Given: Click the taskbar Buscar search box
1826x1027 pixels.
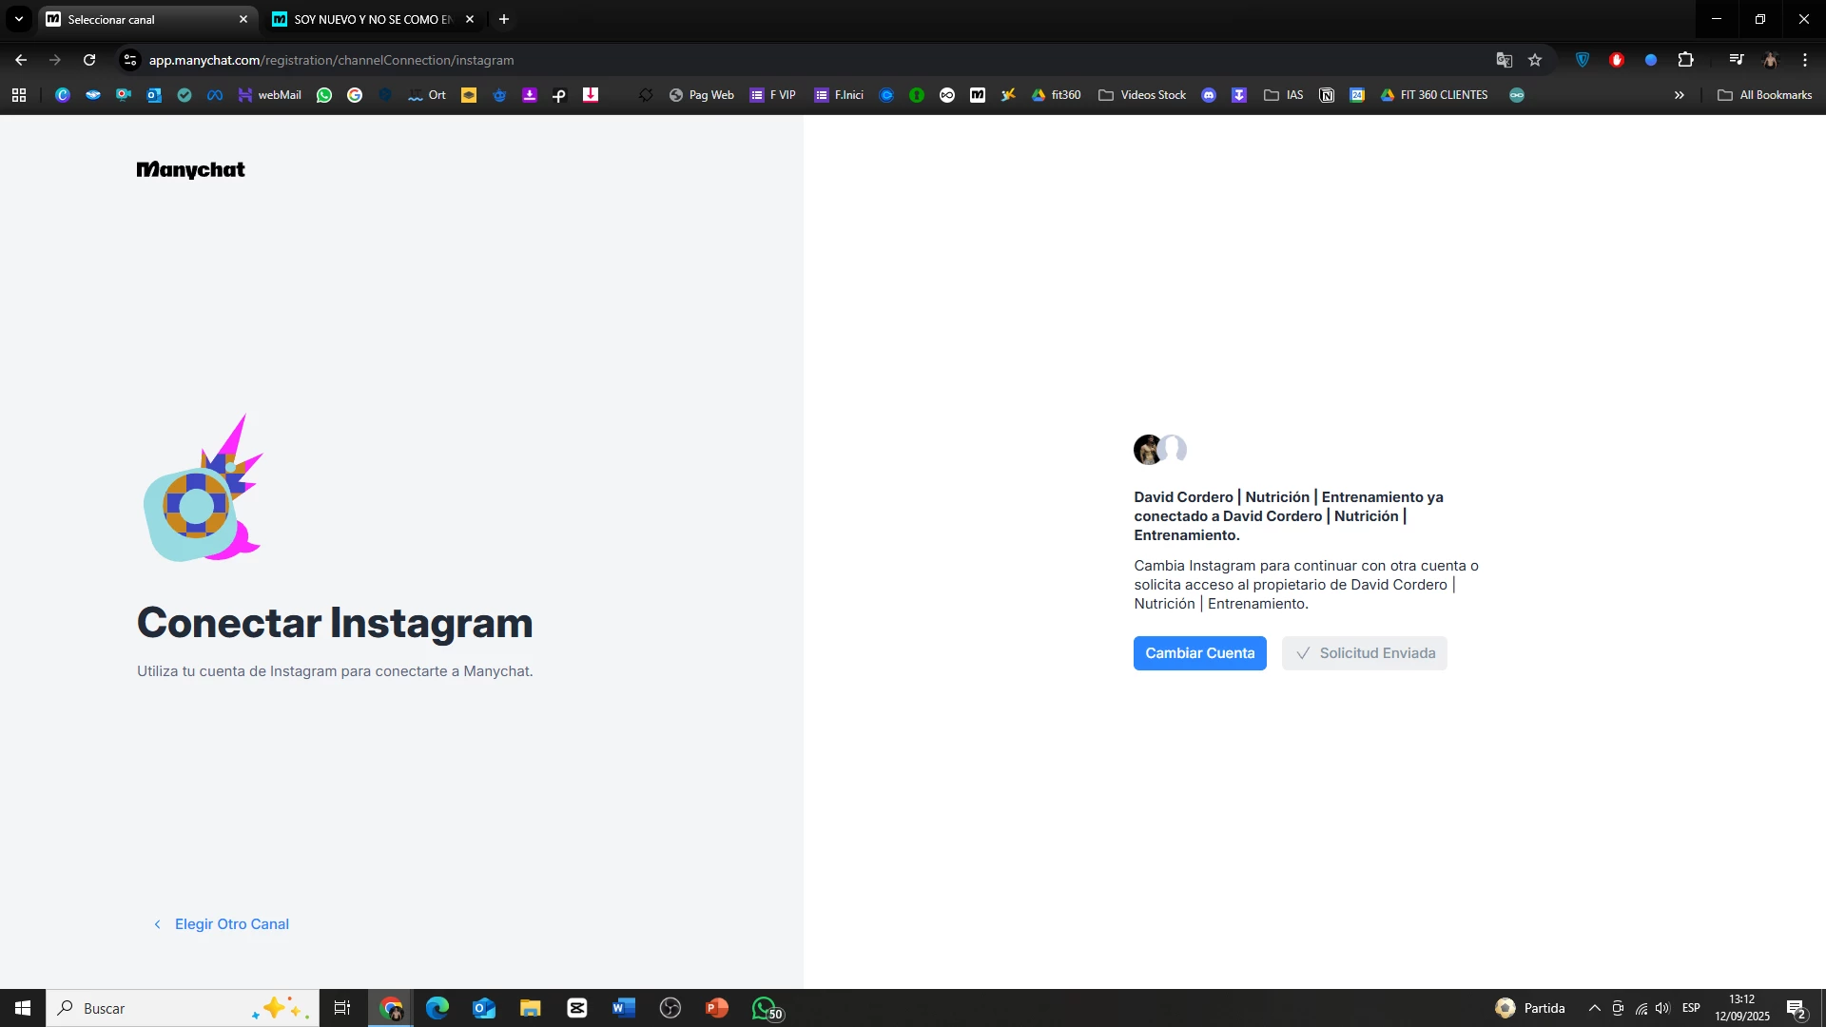Looking at the screenshot, I should pyautogui.click(x=183, y=1008).
